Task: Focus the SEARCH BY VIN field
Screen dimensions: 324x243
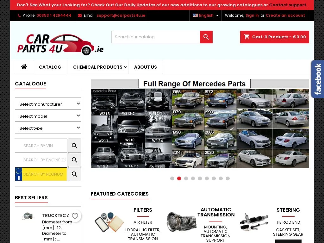Action: coord(41,146)
